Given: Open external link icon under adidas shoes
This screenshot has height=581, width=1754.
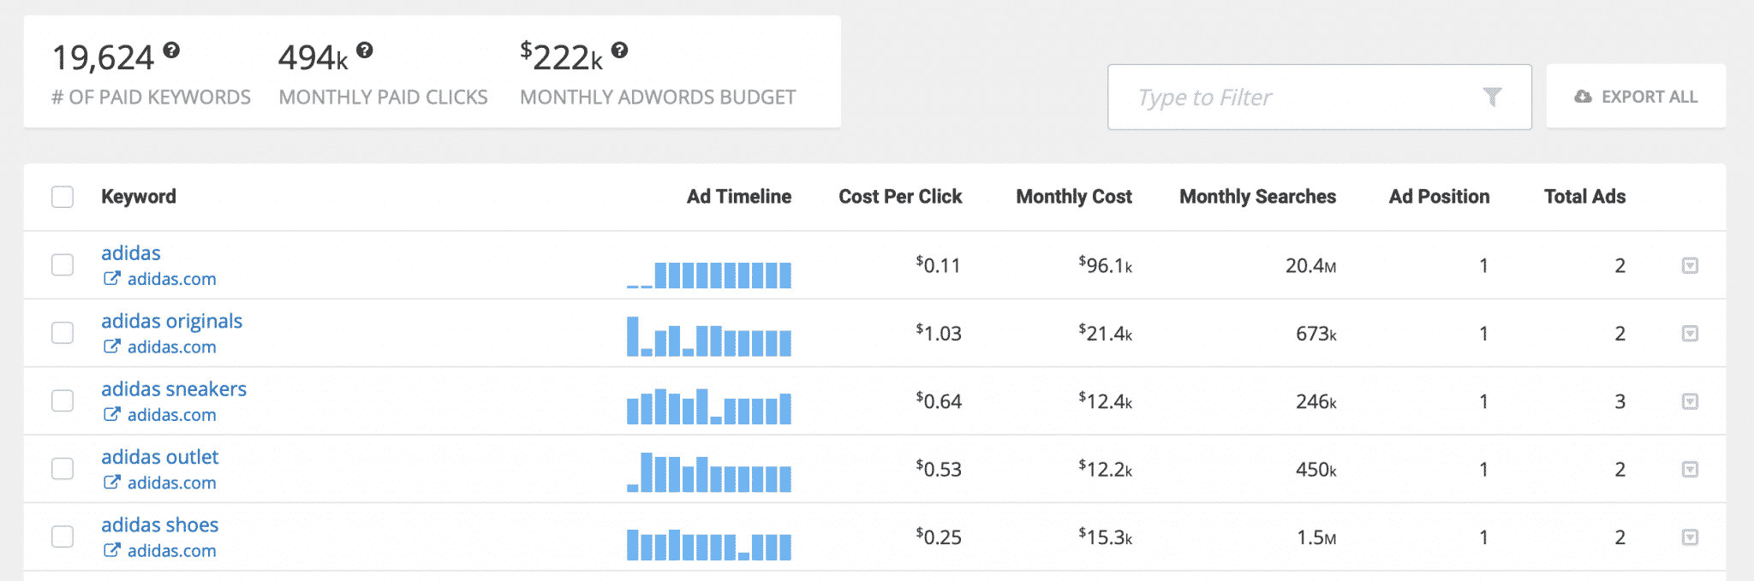Looking at the screenshot, I should tap(111, 550).
